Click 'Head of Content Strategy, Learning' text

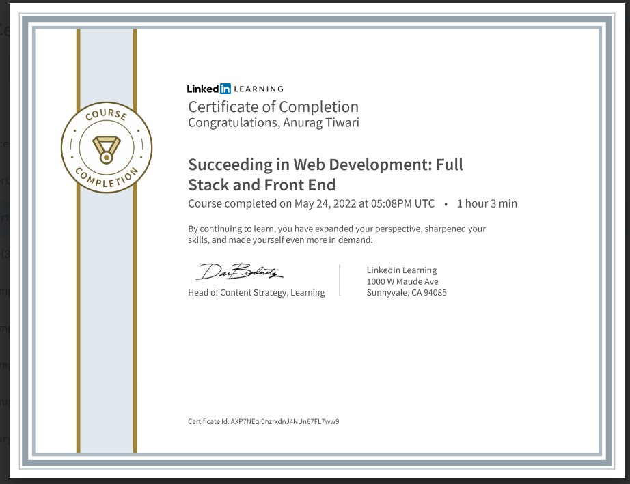tap(256, 293)
